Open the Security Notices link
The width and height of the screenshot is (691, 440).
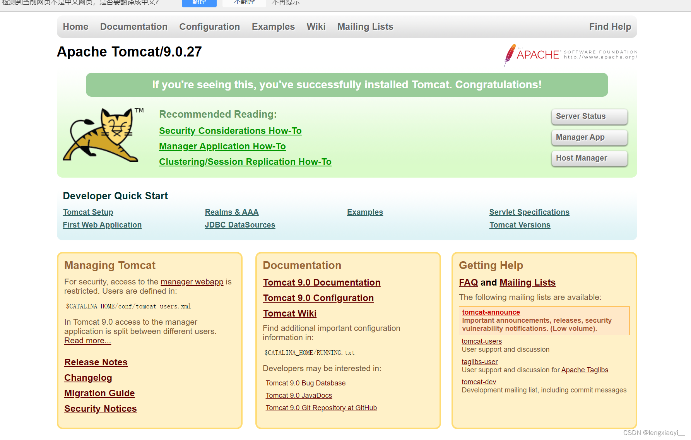[101, 409]
